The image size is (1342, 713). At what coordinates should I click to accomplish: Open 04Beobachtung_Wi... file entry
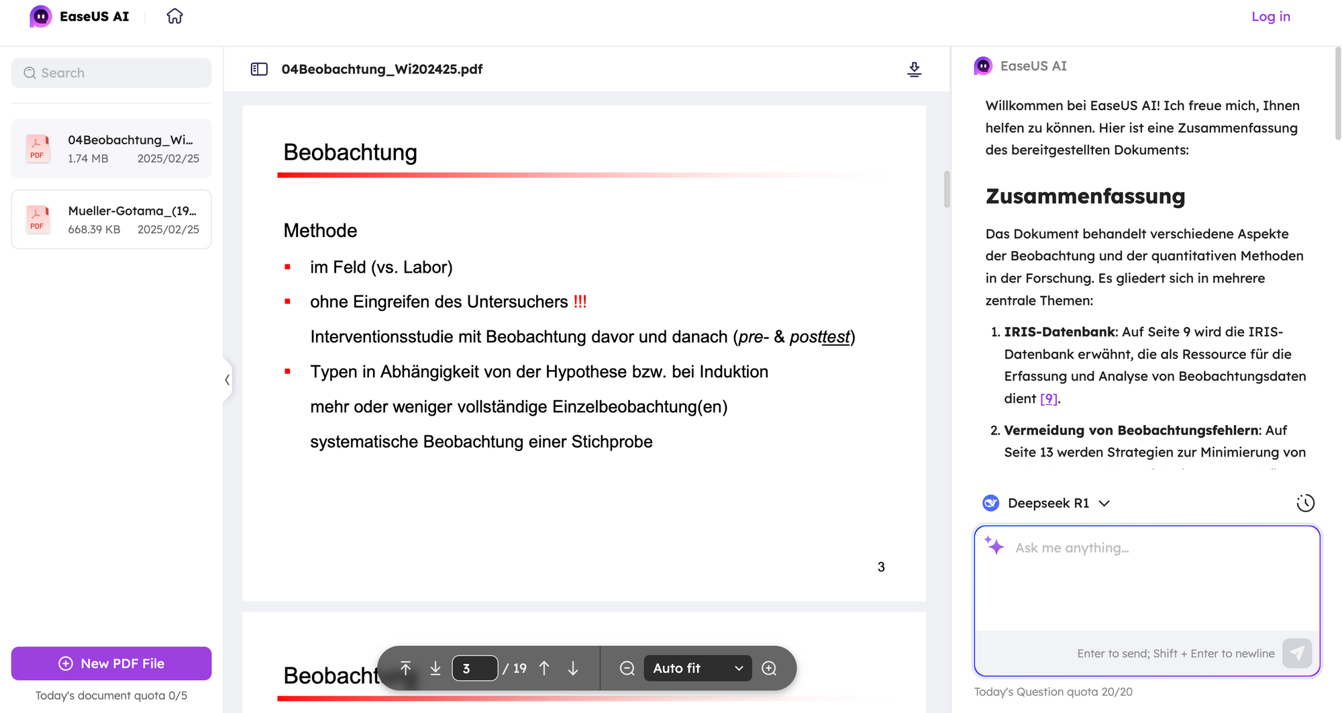coord(111,148)
